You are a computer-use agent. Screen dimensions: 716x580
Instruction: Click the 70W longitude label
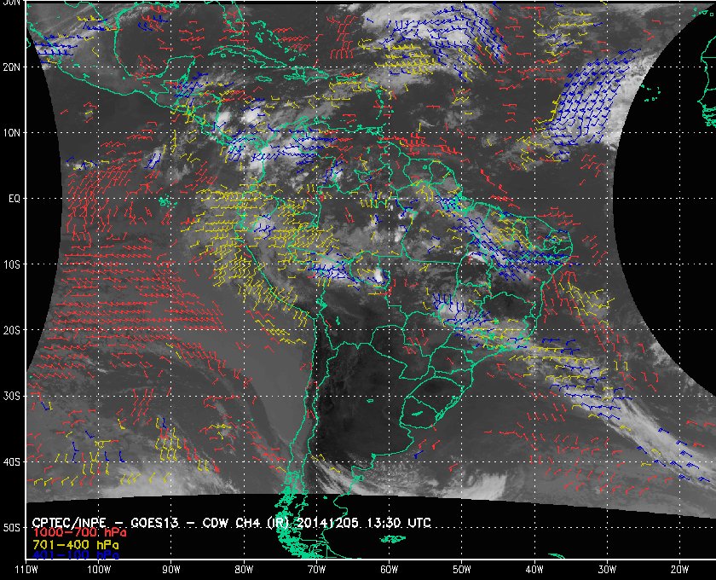(x=316, y=570)
